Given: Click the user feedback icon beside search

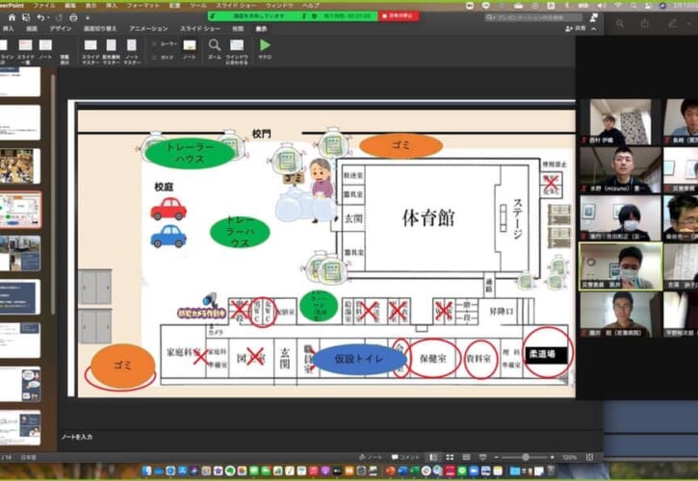Looking at the screenshot, I should pyautogui.click(x=594, y=17).
